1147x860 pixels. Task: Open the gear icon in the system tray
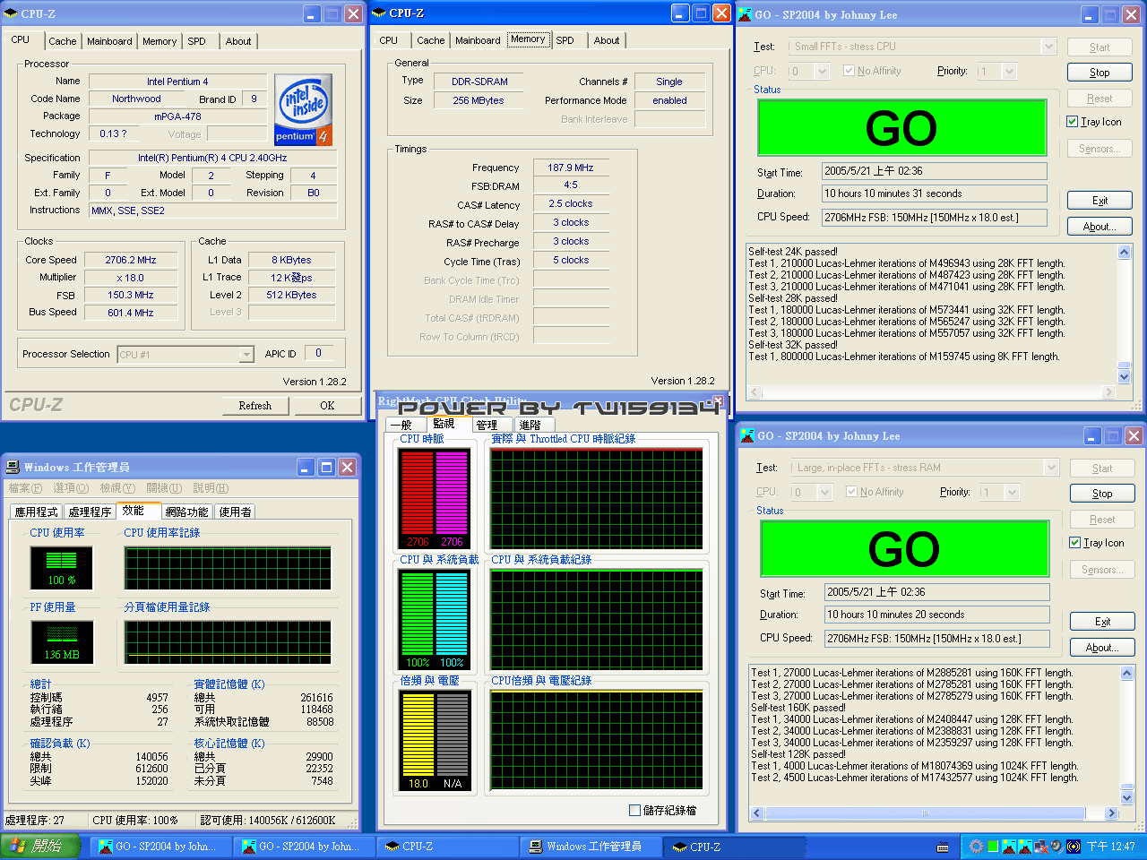tap(977, 847)
